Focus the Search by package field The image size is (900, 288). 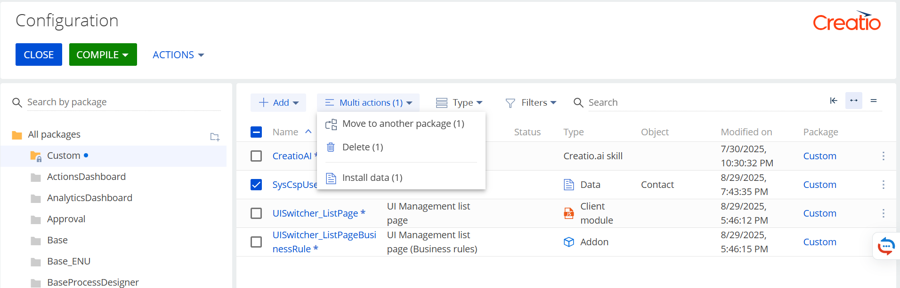tap(124, 102)
